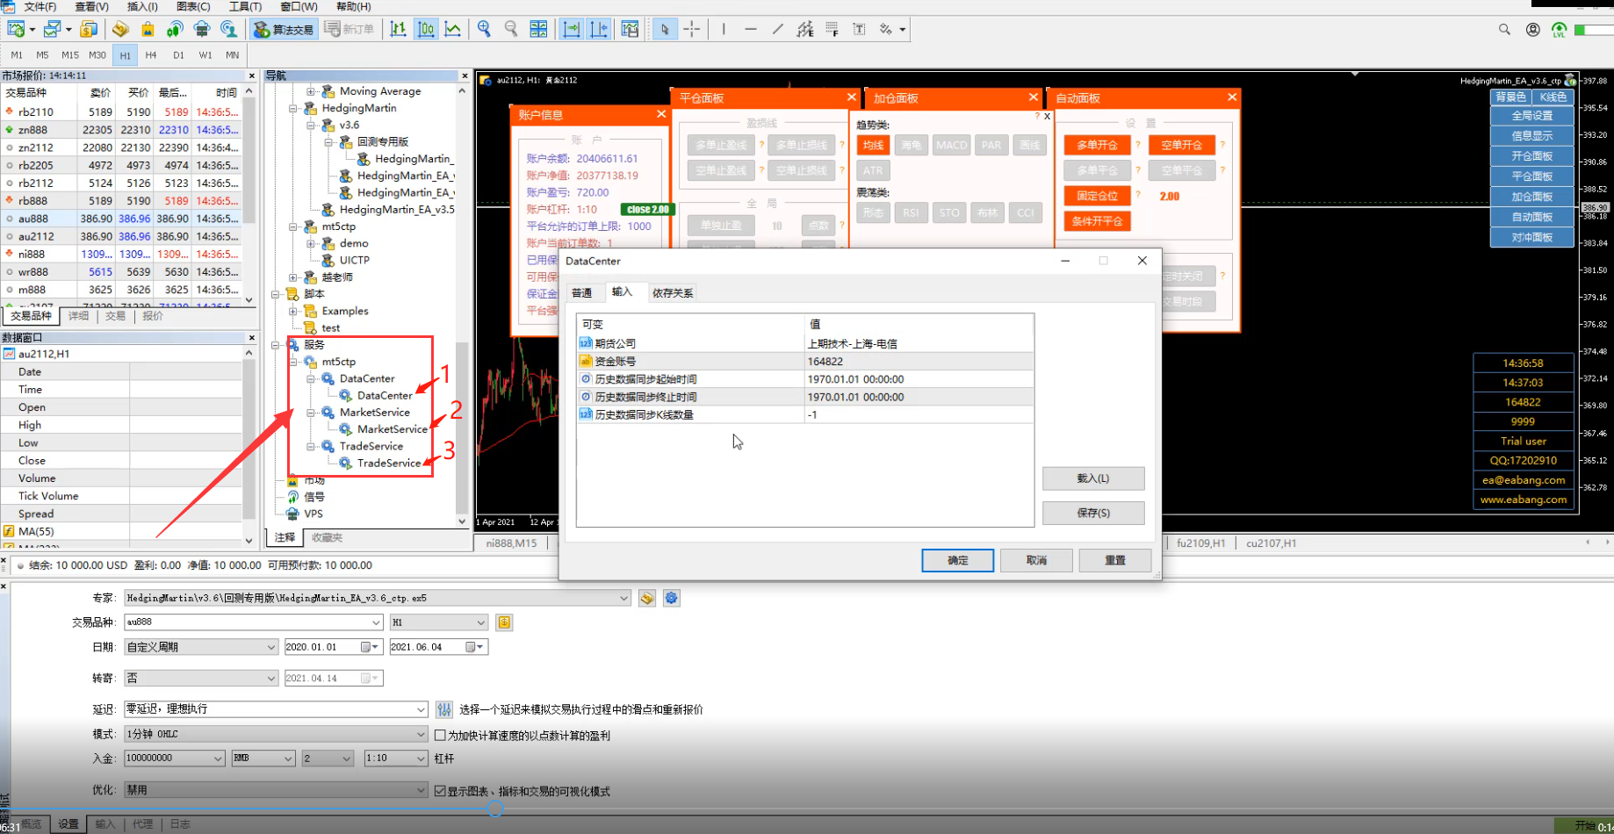This screenshot has height=834, width=1614.
Task: Click the 新订单 new order button
Action: (x=349, y=29)
